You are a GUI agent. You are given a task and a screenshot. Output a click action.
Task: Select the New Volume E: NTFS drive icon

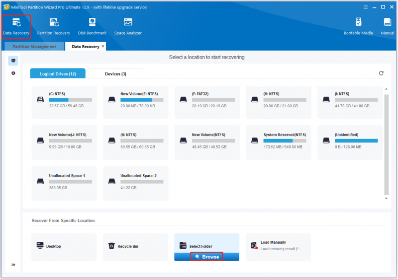[x=112, y=99]
